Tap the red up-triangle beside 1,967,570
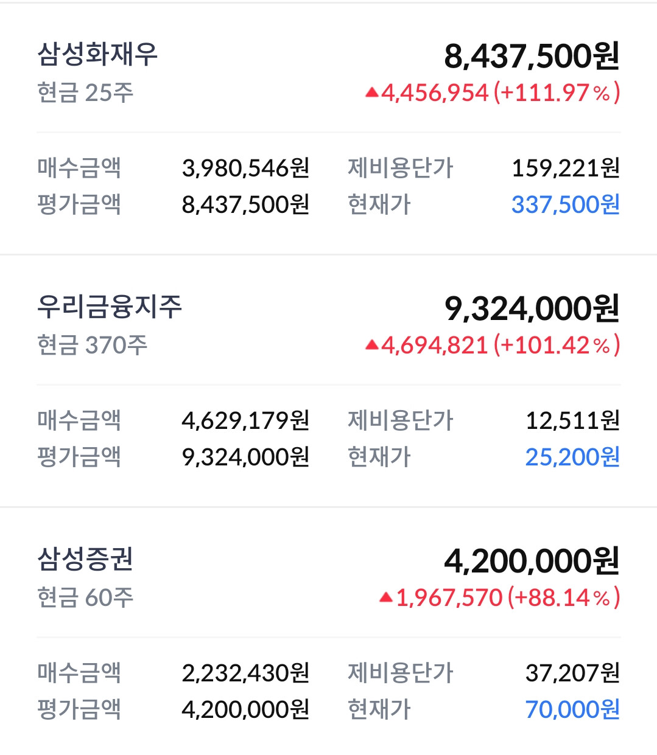This screenshot has width=657, height=755. 386,597
